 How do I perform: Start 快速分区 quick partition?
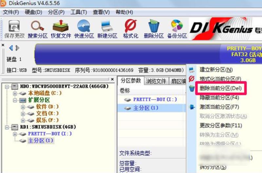(x=84, y=29)
